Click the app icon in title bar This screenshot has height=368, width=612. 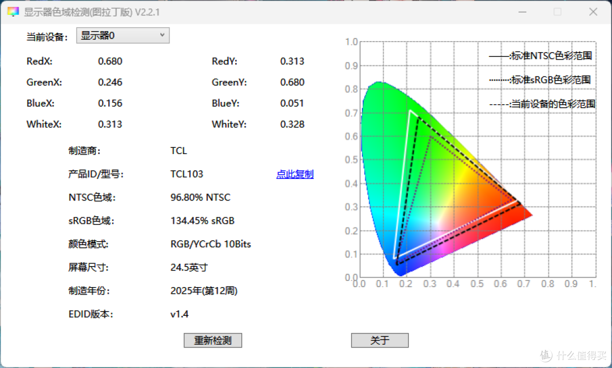(13, 12)
